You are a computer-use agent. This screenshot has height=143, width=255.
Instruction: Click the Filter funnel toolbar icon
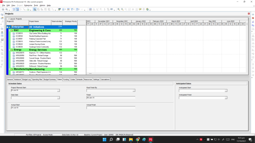pos(72,9)
